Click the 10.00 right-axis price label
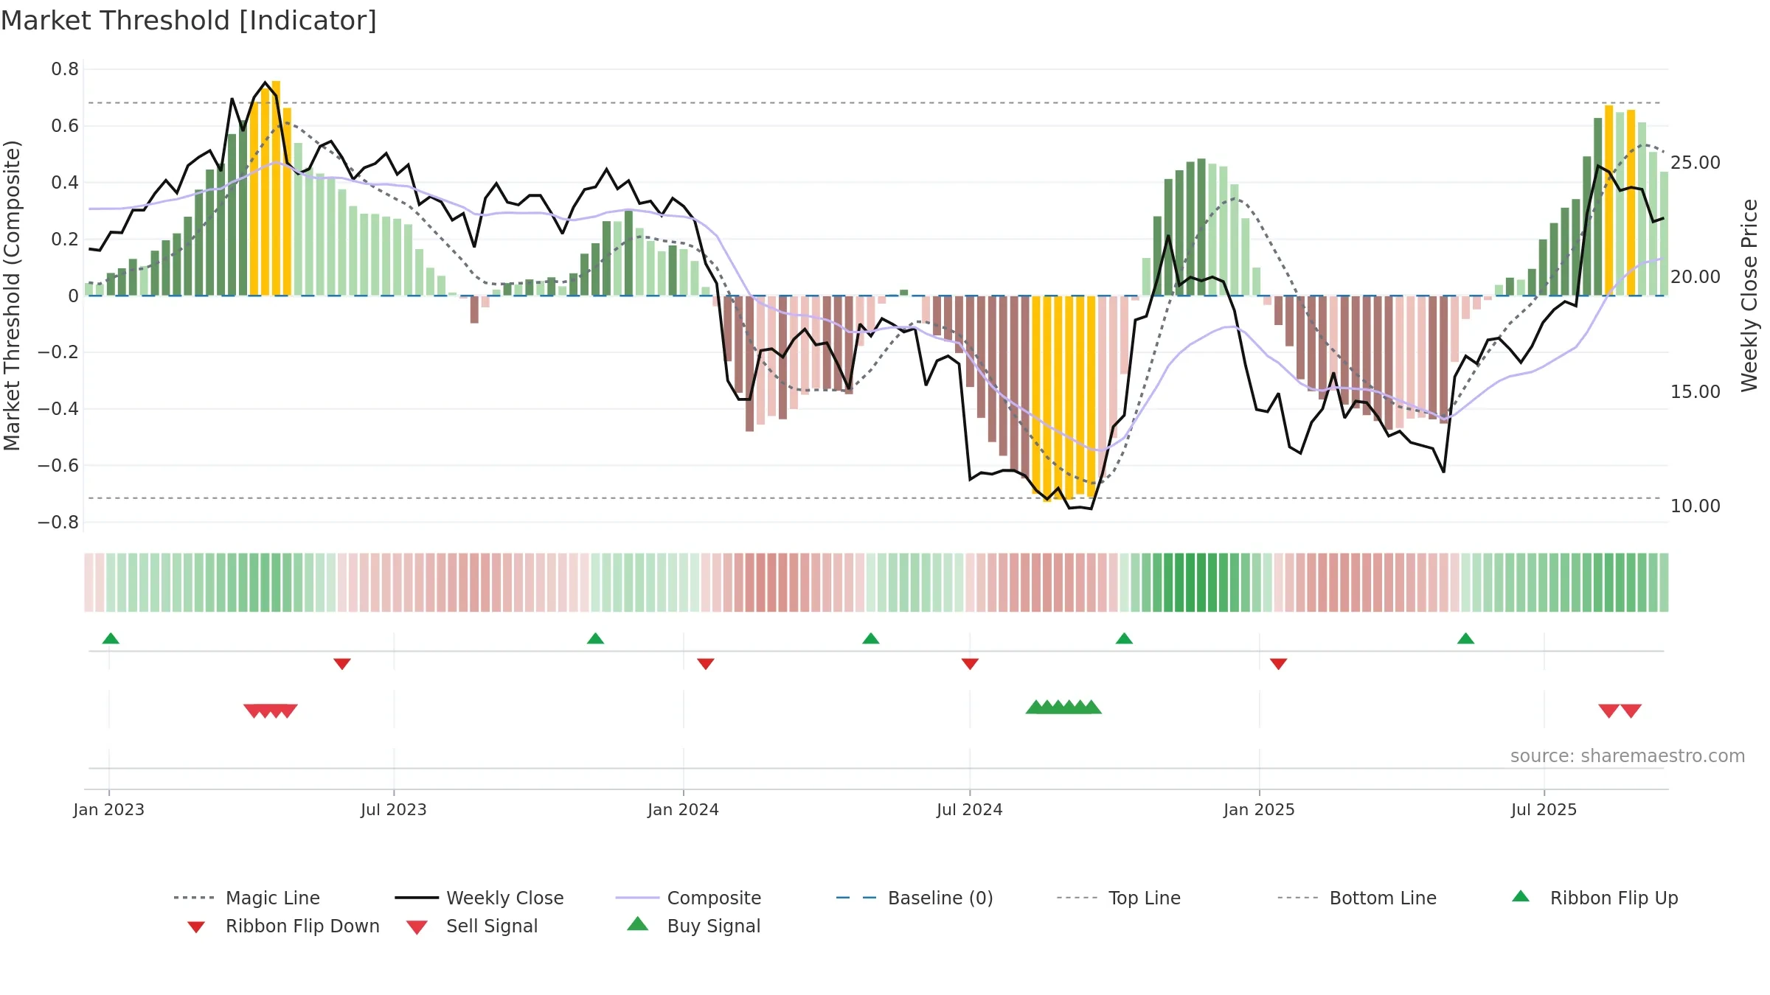The image size is (1770, 995). coord(1696,506)
